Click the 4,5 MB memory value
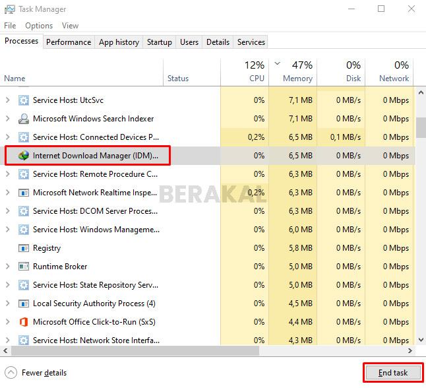Image resolution: width=426 pixels, height=388 pixels. pos(301,304)
